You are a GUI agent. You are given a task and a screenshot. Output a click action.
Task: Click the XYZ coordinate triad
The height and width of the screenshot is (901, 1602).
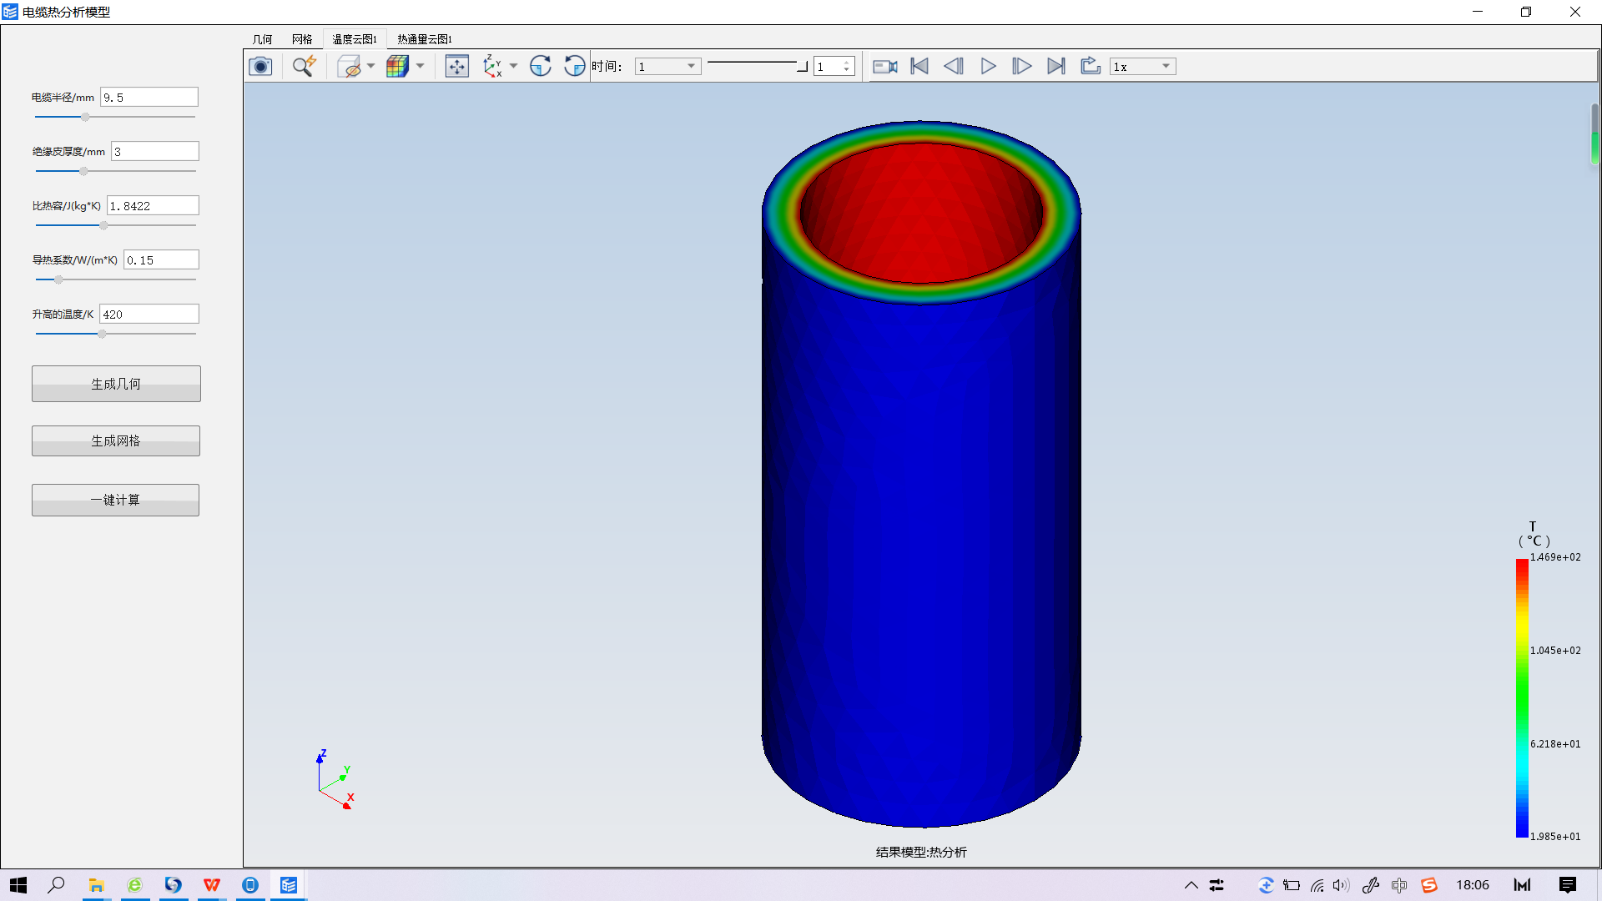[x=335, y=780]
